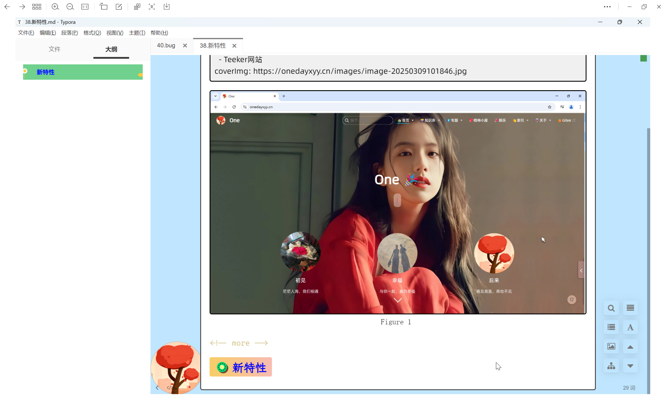The image size is (666, 395).
Task: Click the 29 词 word count
Action: 629,388
